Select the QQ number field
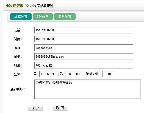The width and height of the screenshot is (144, 113). click(84, 48)
